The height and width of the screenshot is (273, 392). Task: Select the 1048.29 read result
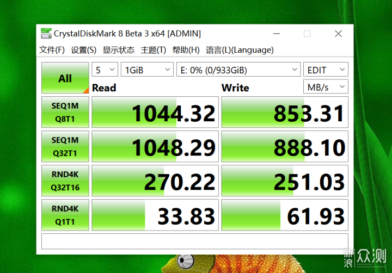click(x=155, y=147)
